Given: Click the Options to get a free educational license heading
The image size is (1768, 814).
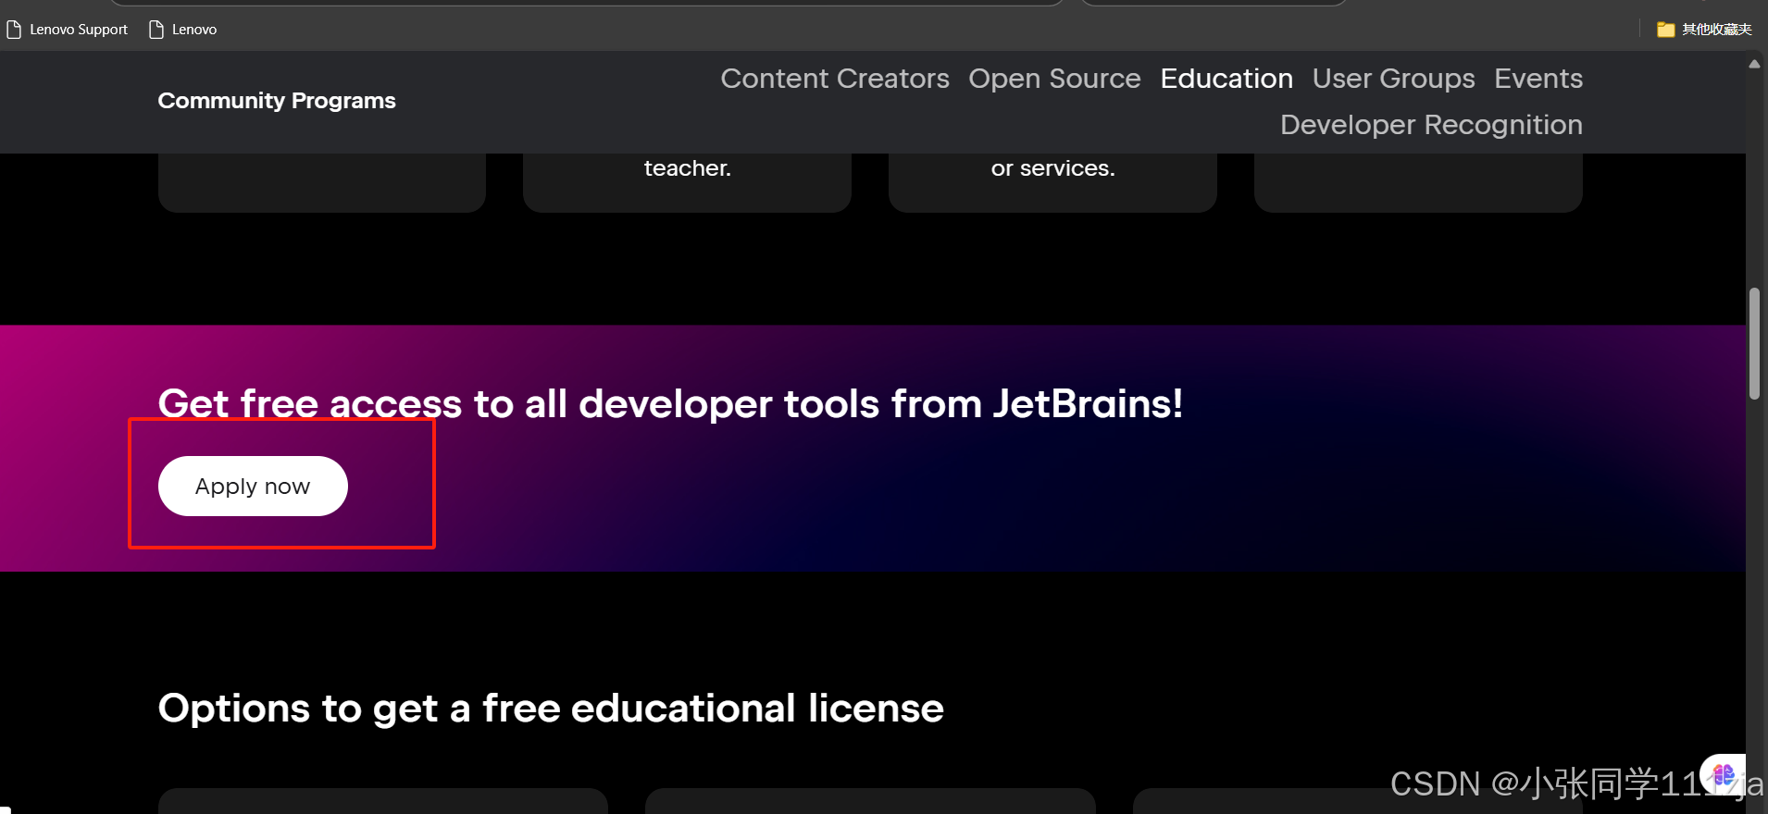Looking at the screenshot, I should pos(551,709).
